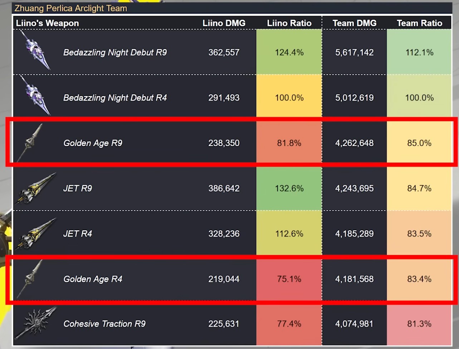Select the Golden Age R9 weapon name
The height and width of the screenshot is (349, 459).
tap(93, 143)
